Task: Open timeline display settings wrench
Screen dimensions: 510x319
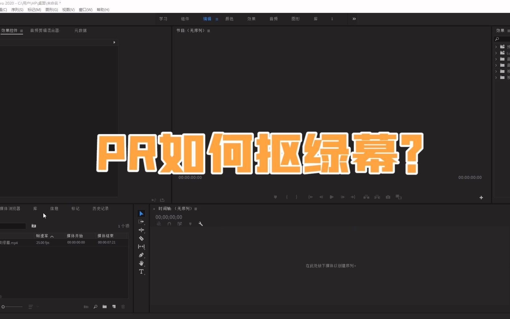Action: click(201, 224)
